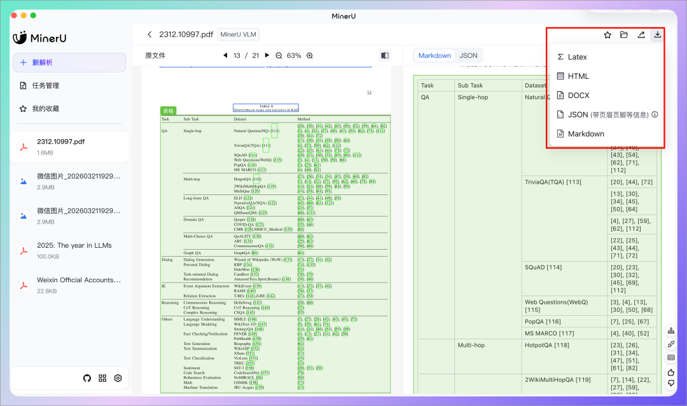Open settings gear in sidebar footer
687x406 pixels.
click(118, 378)
